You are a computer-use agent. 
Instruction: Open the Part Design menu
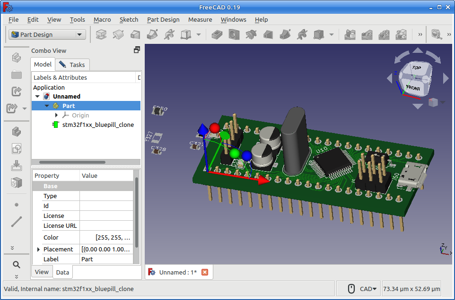163,20
